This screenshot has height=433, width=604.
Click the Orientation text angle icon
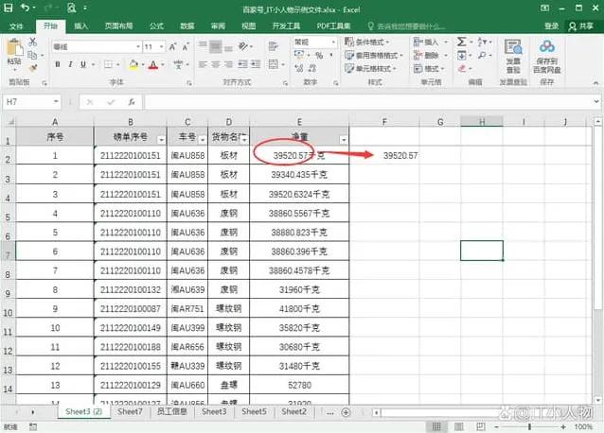tap(243, 46)
